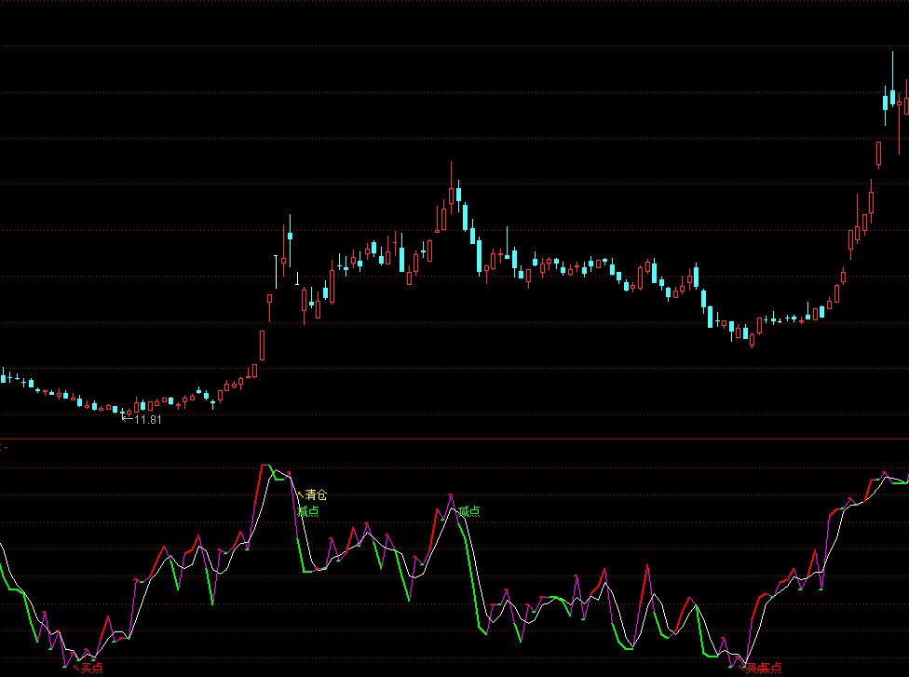Select the cyan long-wick candle after the breakout
This screenshot has width=909, height=677.
(x=290, y=237)
